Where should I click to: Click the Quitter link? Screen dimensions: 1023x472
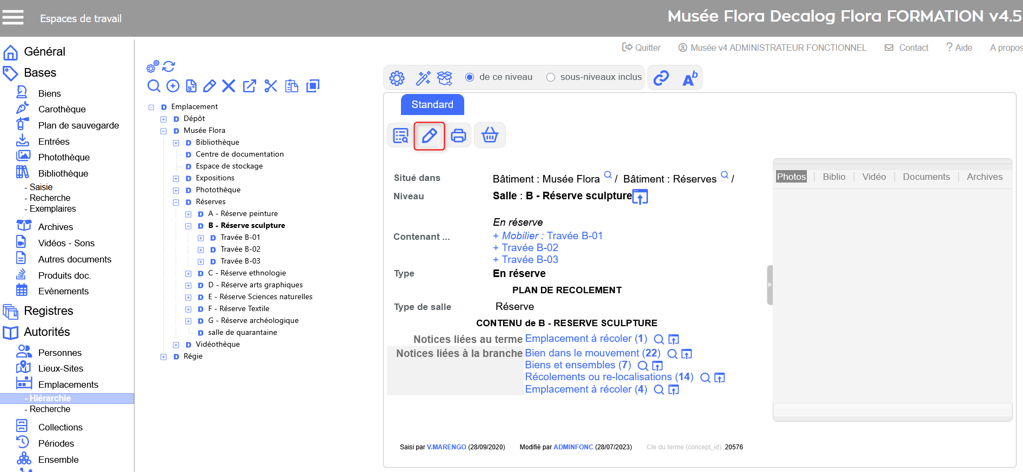641,48
